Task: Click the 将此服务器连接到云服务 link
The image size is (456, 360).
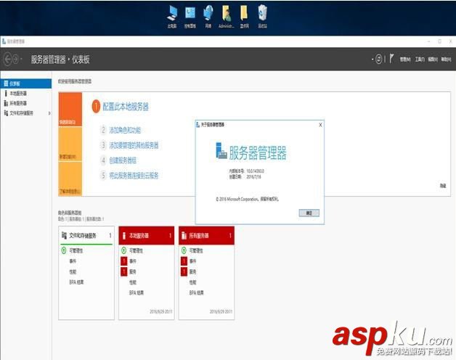Action: [x=134, y=176]
